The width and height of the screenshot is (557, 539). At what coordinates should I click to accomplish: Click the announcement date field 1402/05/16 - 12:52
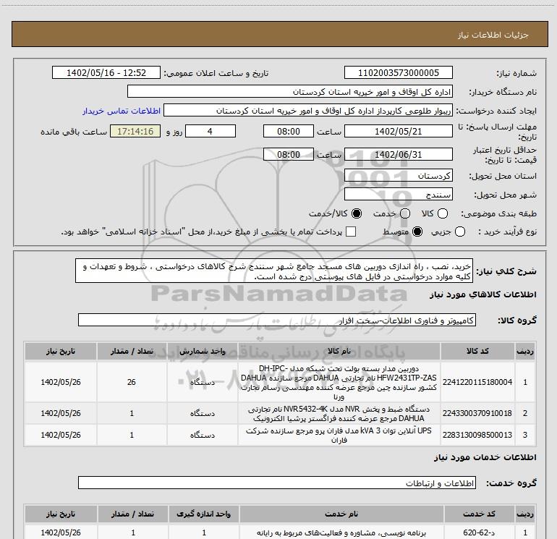106,73
